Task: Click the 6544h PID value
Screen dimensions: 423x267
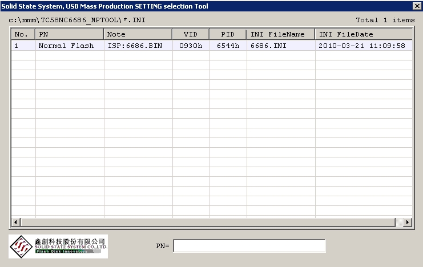Action: point(228,46)
